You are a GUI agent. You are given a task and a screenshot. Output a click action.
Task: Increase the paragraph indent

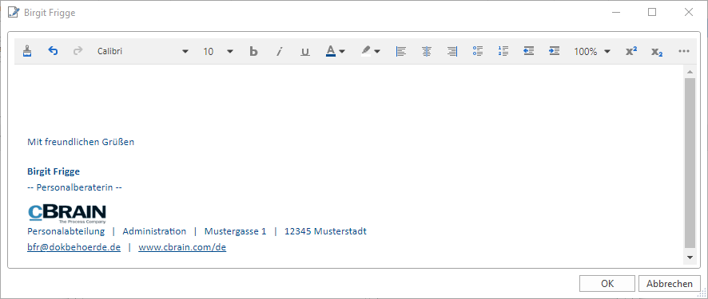tap(554, 51)
